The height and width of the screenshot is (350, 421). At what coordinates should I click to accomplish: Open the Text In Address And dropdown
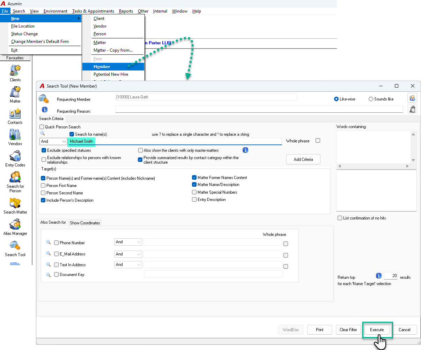coord(128,265)
